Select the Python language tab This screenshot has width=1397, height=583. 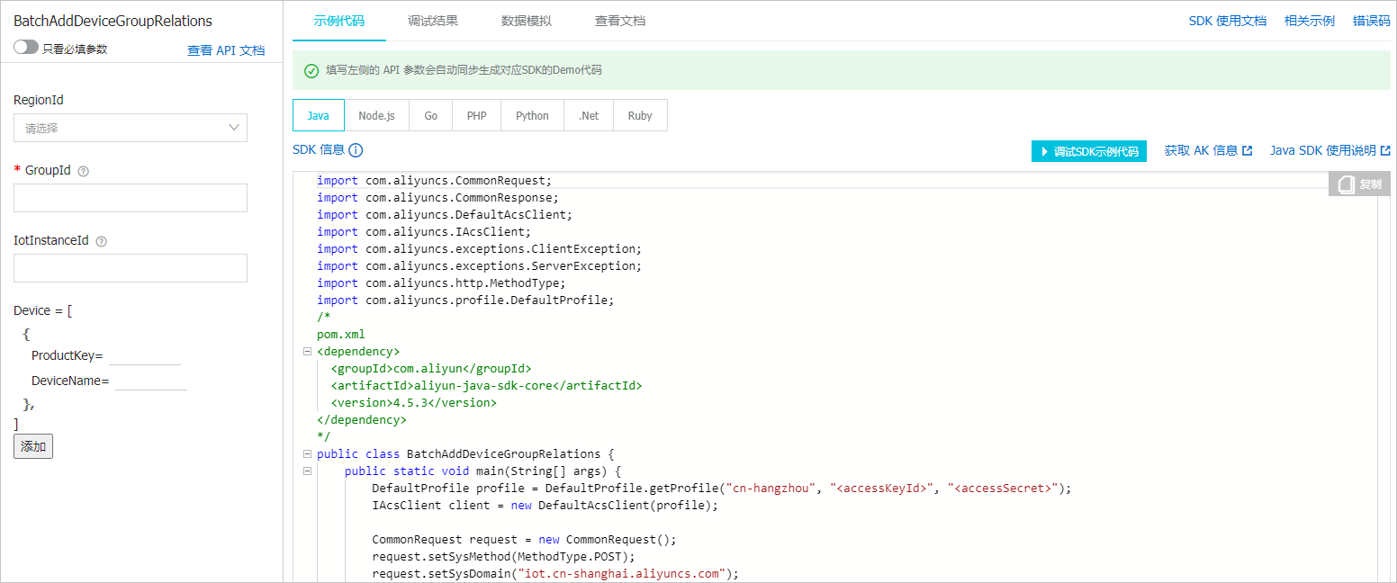pos(532,115)
